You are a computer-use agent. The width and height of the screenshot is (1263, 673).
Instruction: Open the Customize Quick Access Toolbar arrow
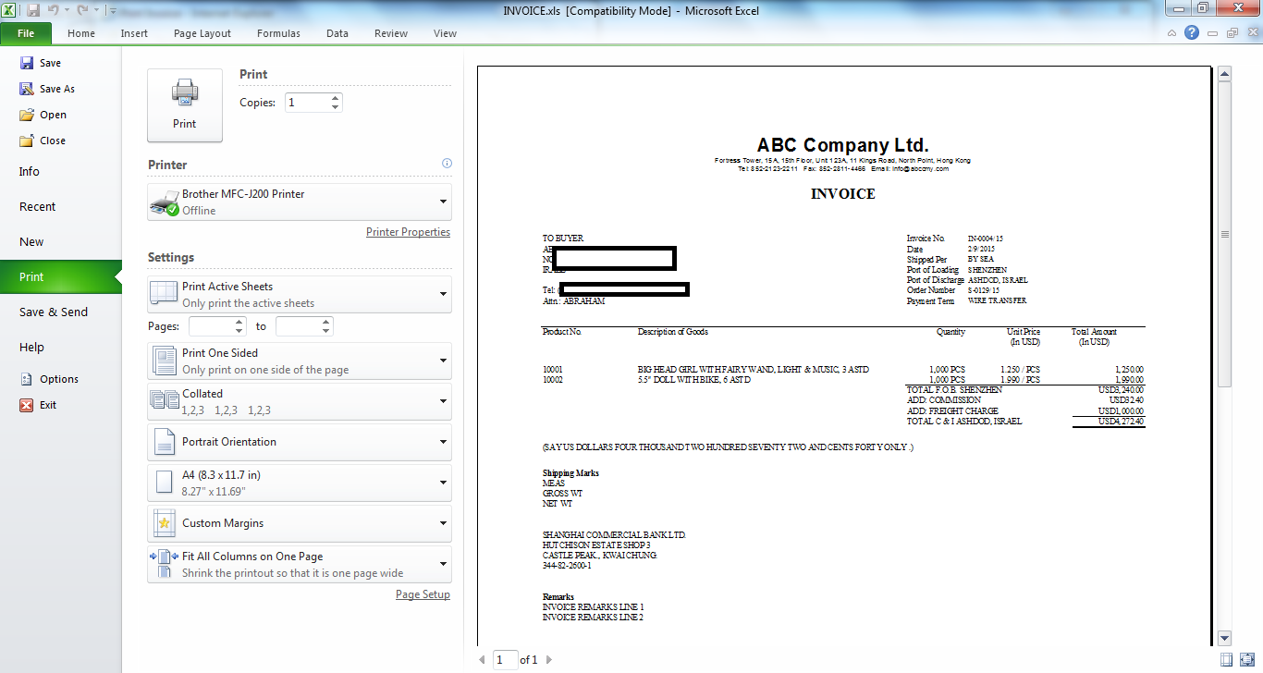tap(113, 11)
